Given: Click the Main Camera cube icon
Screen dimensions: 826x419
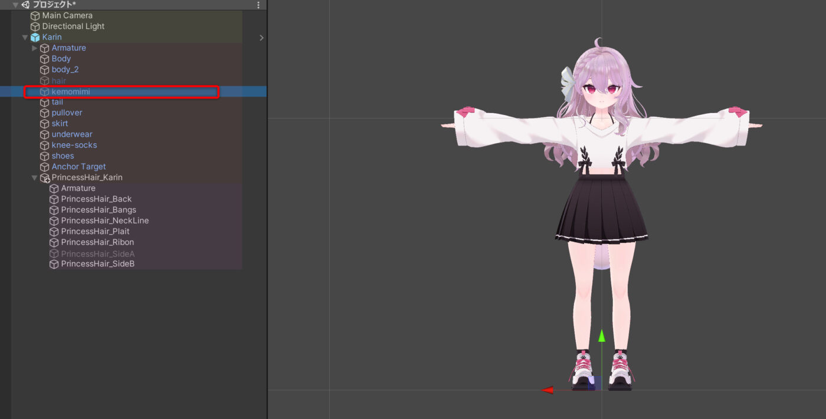Looking at the screenshot, I should pyautogui.click(x=35, y=16).
